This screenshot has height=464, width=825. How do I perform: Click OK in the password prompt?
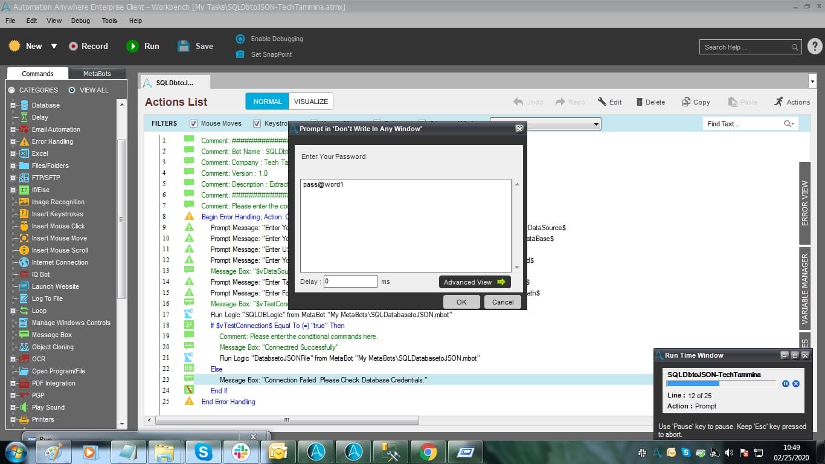pos(461,302)
